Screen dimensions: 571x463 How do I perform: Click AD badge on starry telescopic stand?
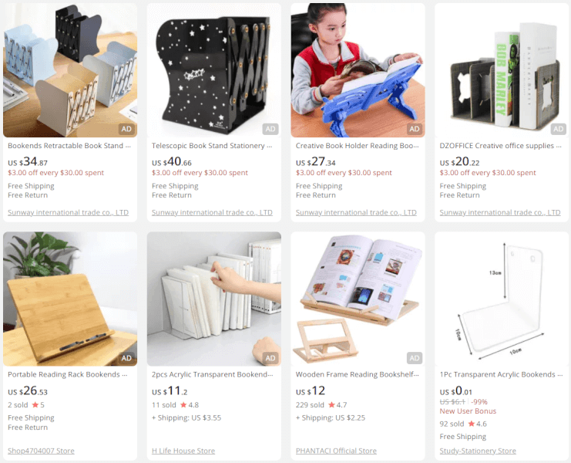point(270,129)
